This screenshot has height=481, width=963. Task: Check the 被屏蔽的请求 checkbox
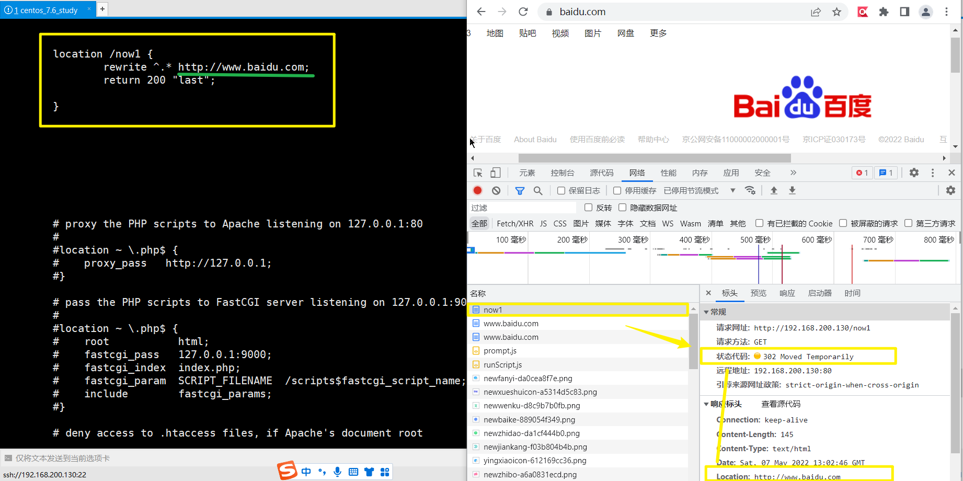[843, 223]
